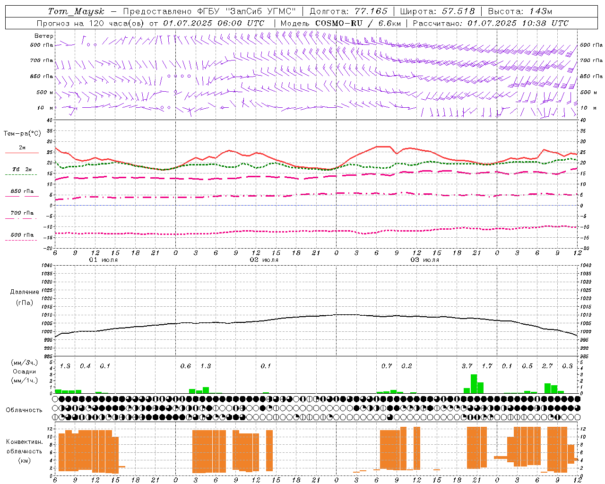Select the '03 июля' date label

tap(425, 260)
